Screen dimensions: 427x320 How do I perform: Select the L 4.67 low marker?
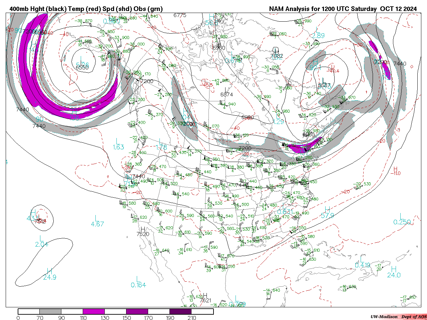pyautogui.click(x=97, y=221)
